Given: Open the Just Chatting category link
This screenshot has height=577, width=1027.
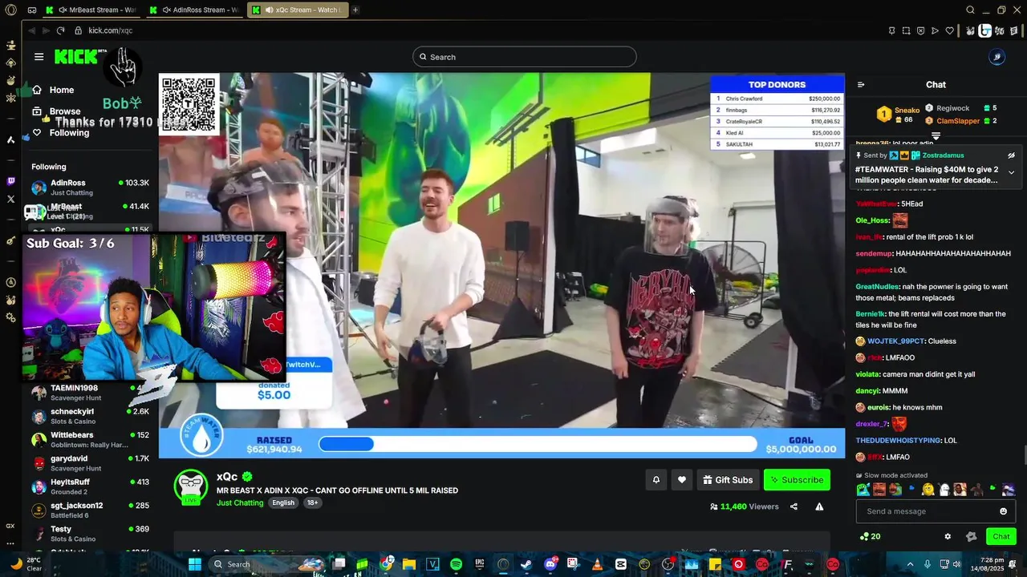Looking at the screenshot, I should click(x=240, y=502).
